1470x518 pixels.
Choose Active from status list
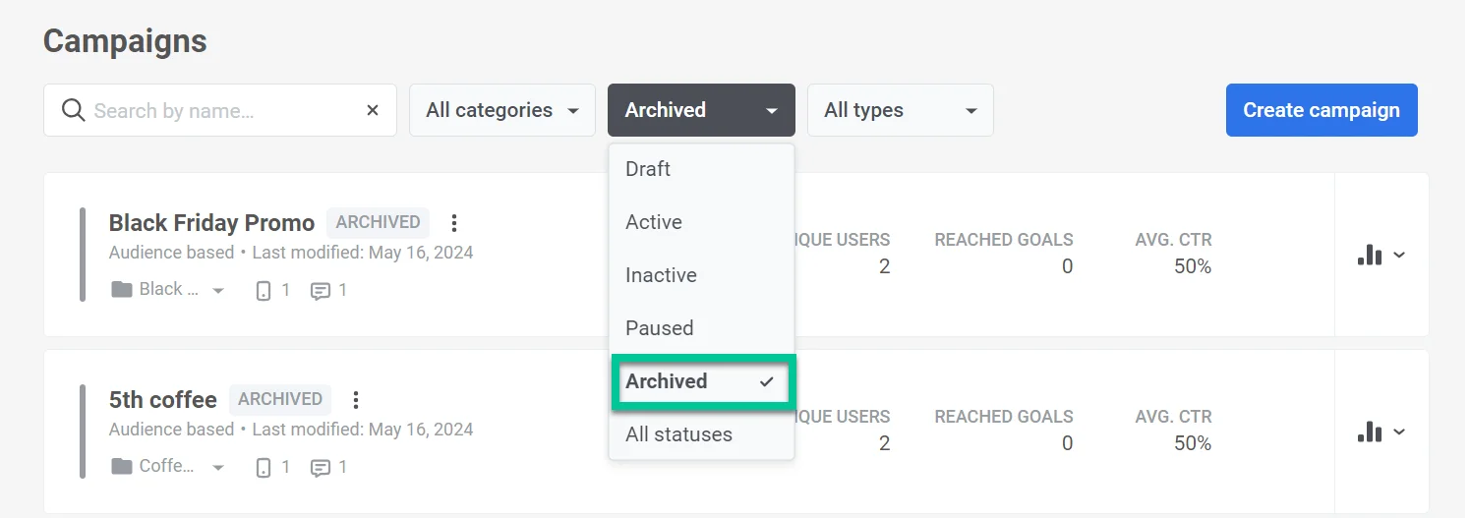[654, 222]
